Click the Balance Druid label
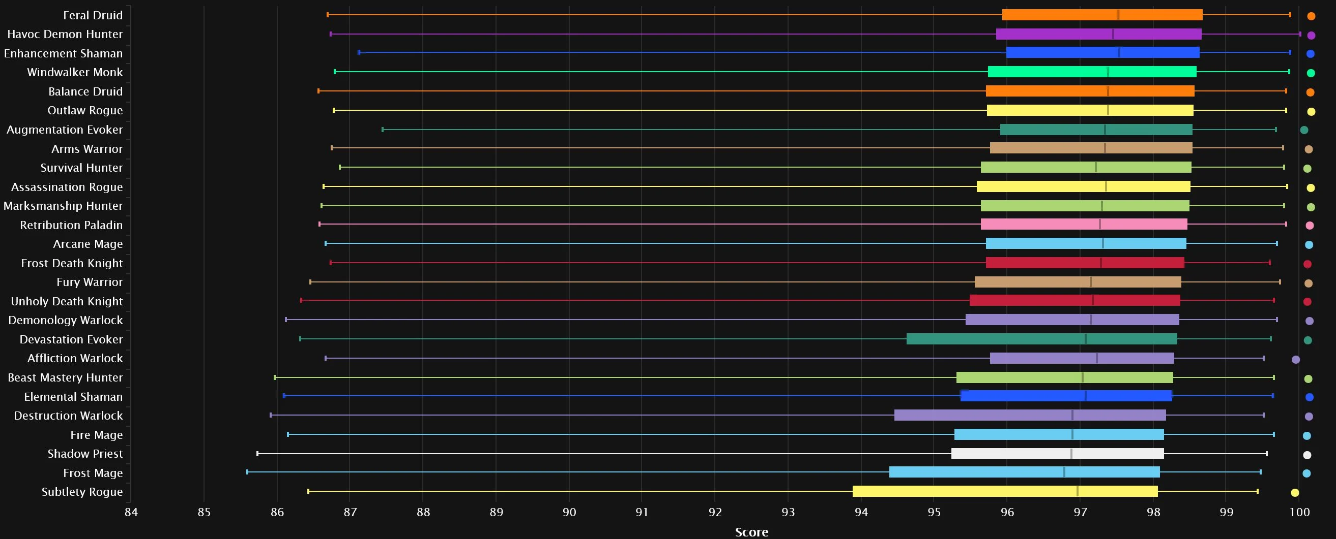 pos(85,91)
